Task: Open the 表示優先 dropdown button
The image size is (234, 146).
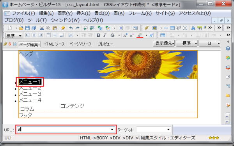Action: pyautogui.click(x=164, y=43)
